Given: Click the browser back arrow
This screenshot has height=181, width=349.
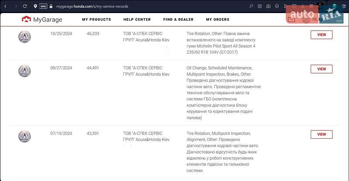Looking at the screenshot, I should point(6,7).
